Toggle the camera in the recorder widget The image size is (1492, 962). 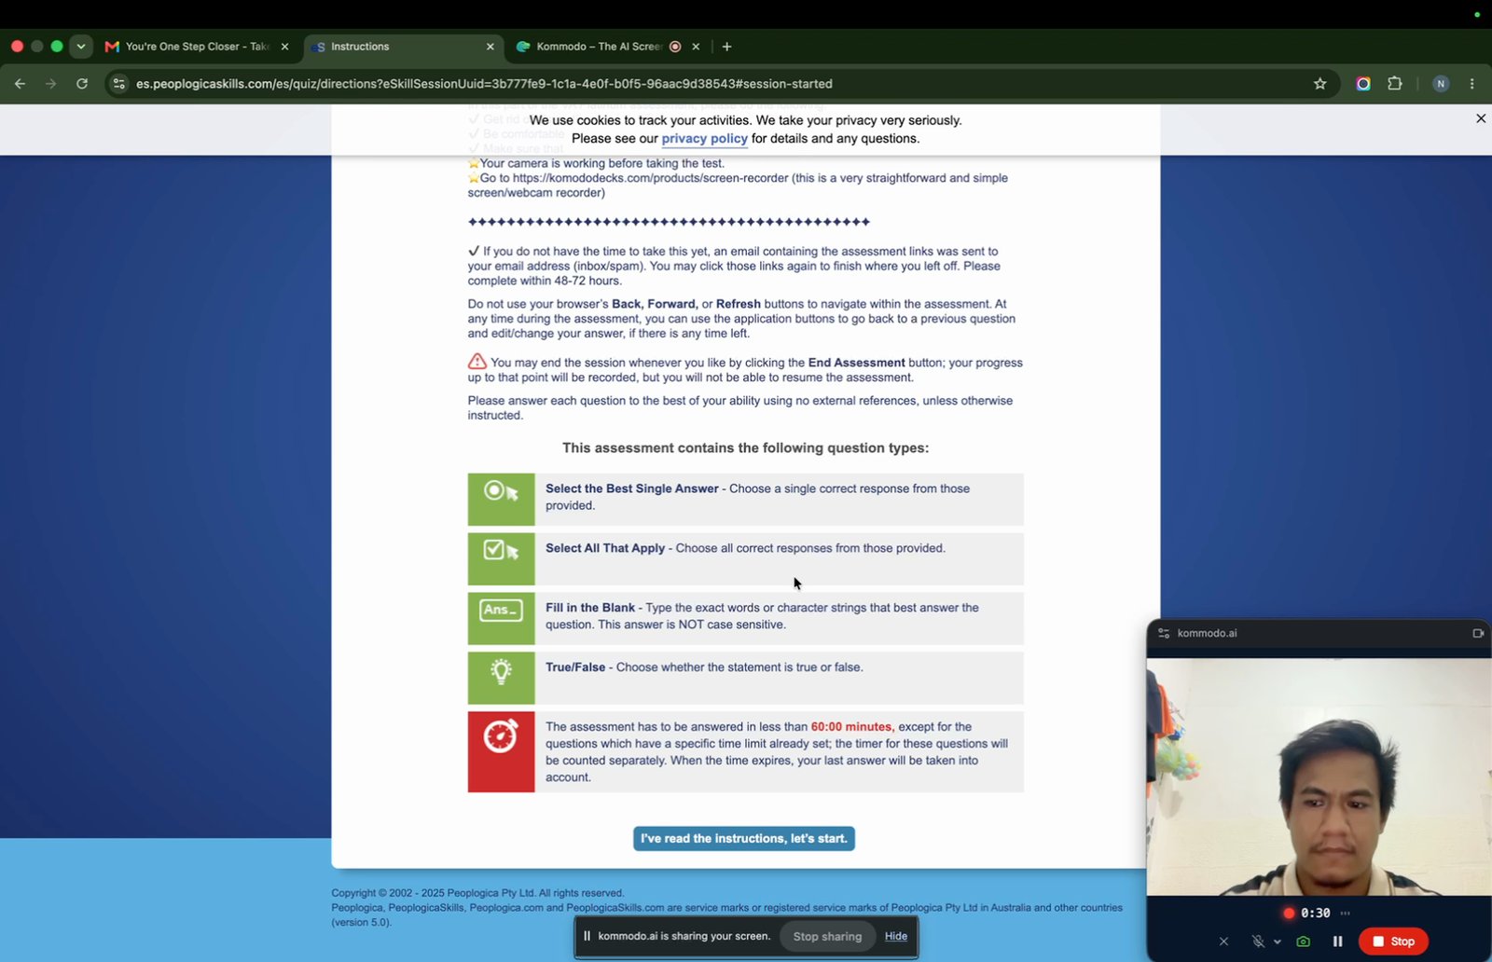coord(1304,941)
